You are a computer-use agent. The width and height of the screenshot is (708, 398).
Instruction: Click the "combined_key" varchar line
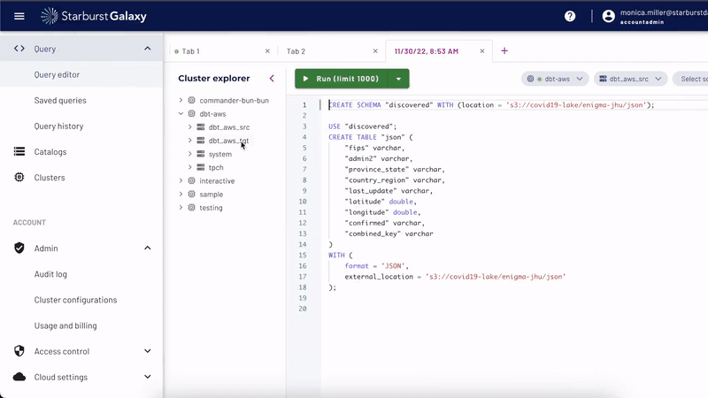[x=389, y=233]
